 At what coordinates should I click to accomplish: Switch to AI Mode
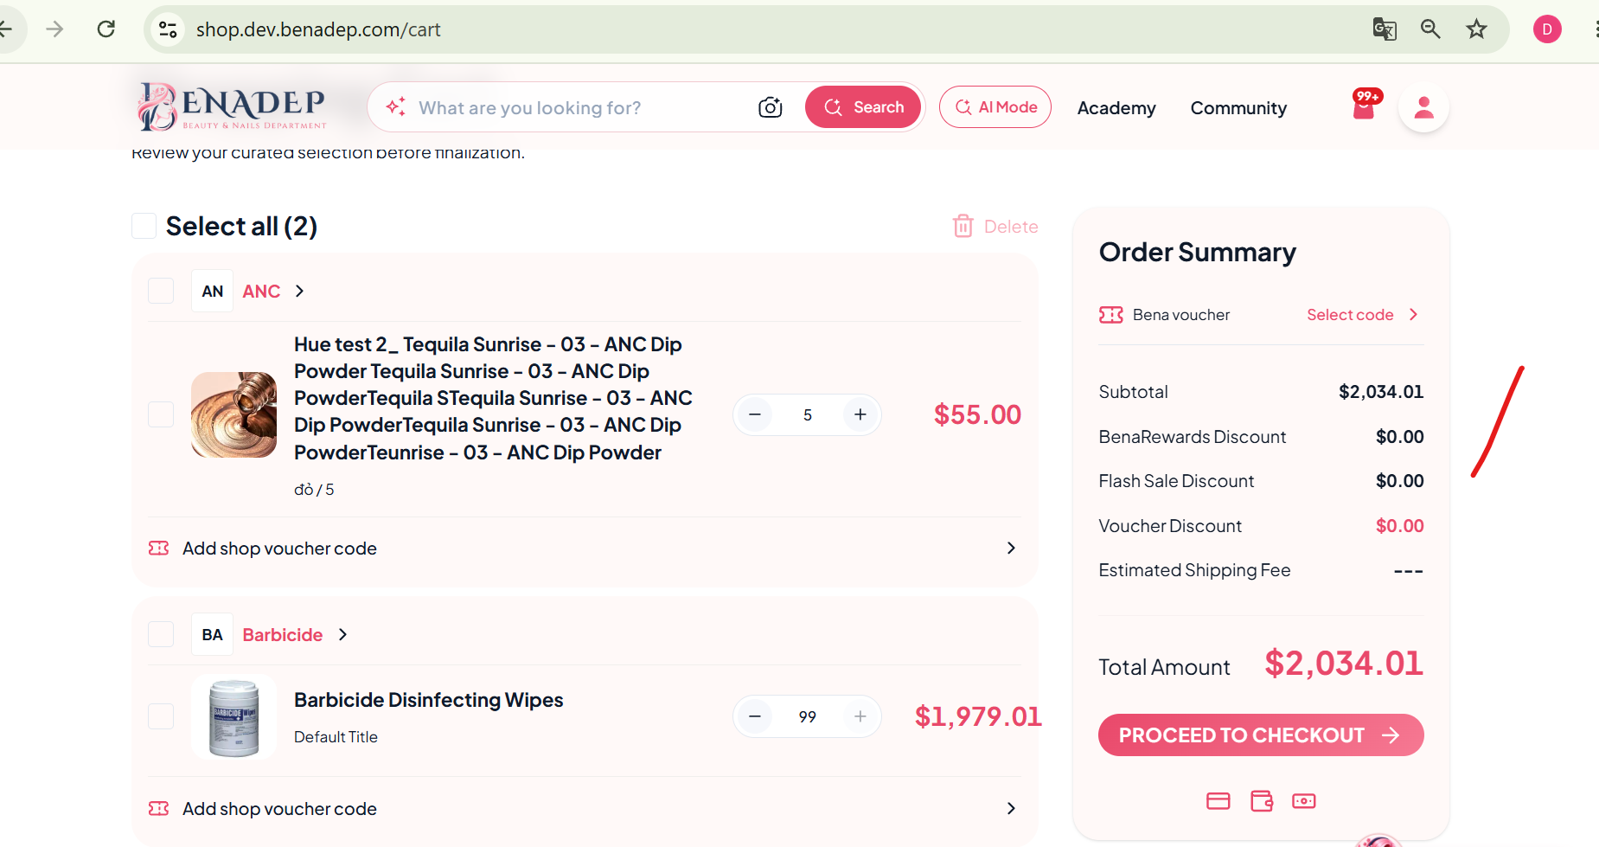click(x=995, y=107)
